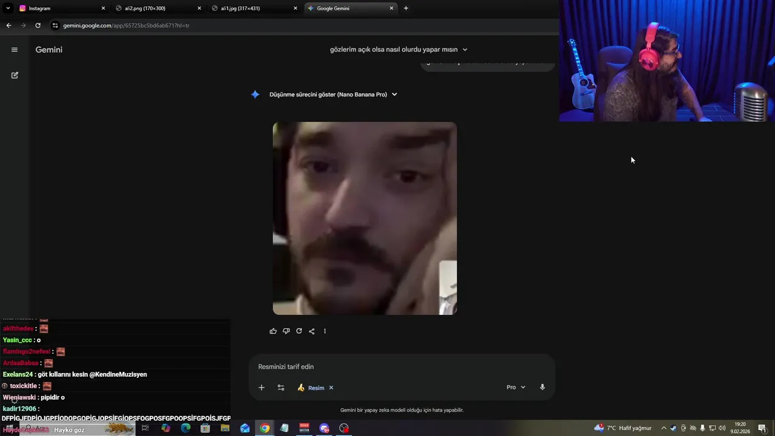Activate microphone voice input
Screen dimensions: 775x436
click(542, 388)
